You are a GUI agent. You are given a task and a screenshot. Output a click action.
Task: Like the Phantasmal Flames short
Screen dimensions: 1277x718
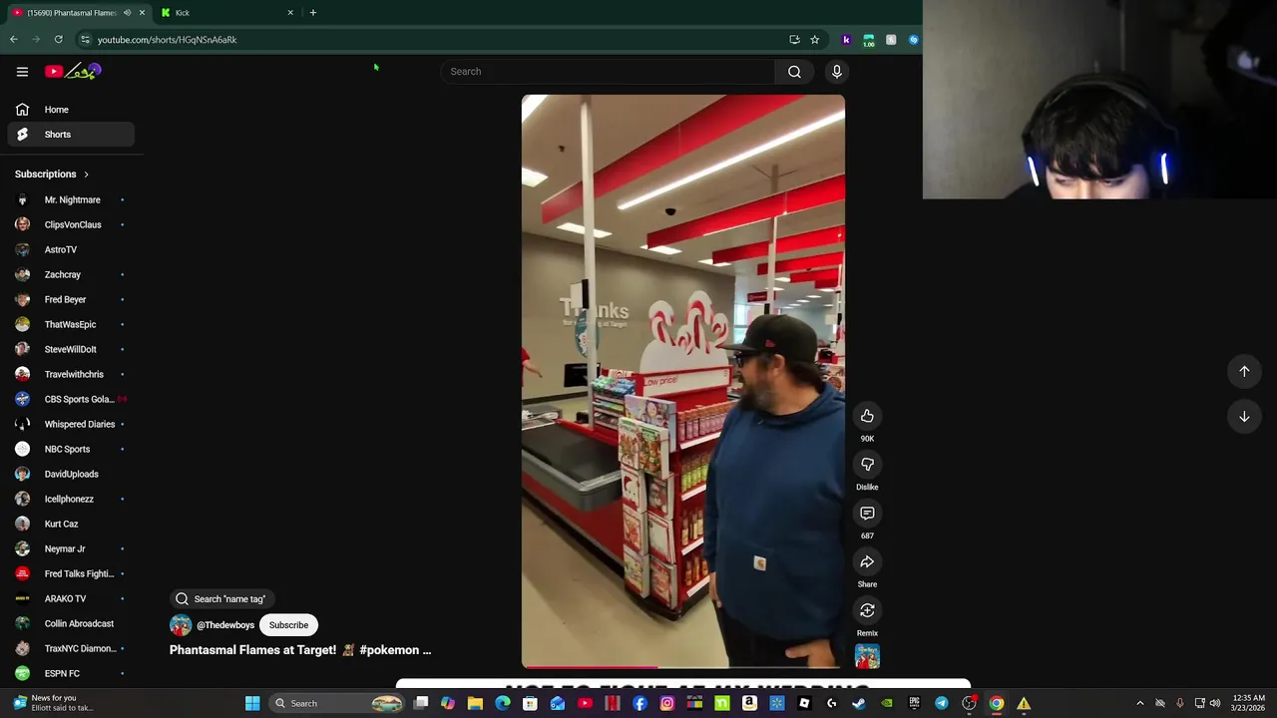pyautogui.click(x=867, y=416)
